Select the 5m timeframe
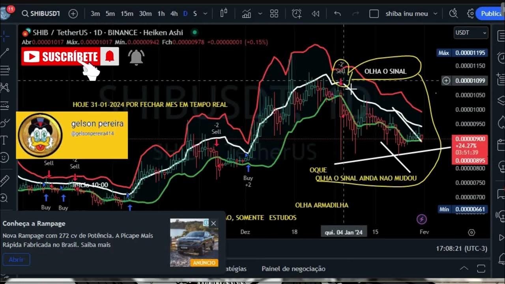Viewport: 505px width, 284px height. tap(110, 14)
